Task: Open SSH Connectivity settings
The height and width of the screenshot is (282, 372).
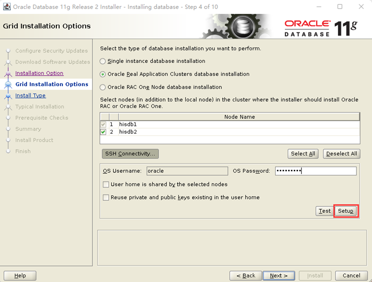Action: coord(130,154)
